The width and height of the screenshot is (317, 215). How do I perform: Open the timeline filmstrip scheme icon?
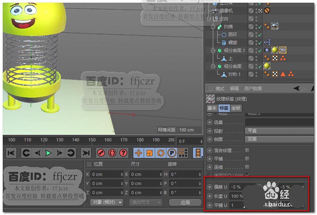coord(198,153)
